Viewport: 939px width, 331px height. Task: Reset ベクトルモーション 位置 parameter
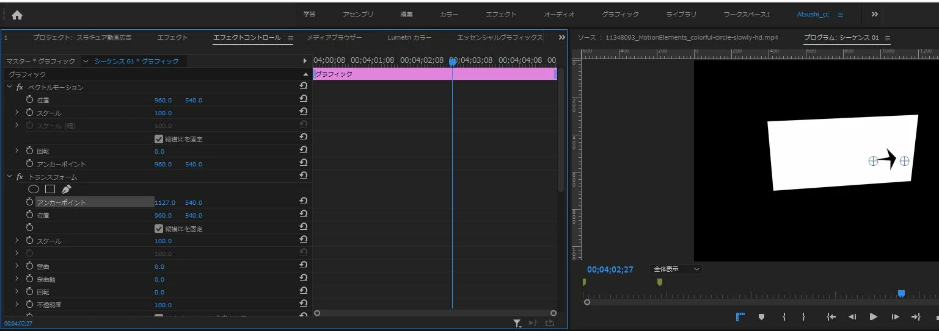pyautogui.click(x=303, y=99)
